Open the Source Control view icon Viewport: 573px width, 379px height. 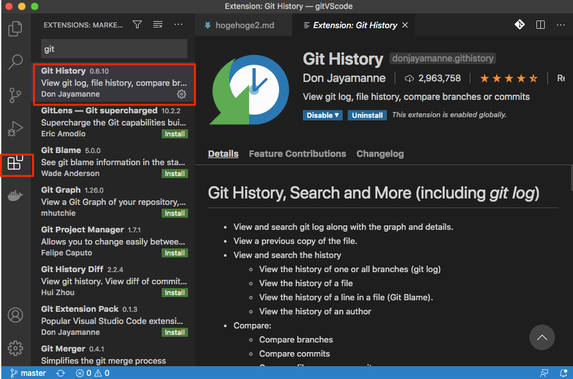click(x=15, y=95)
